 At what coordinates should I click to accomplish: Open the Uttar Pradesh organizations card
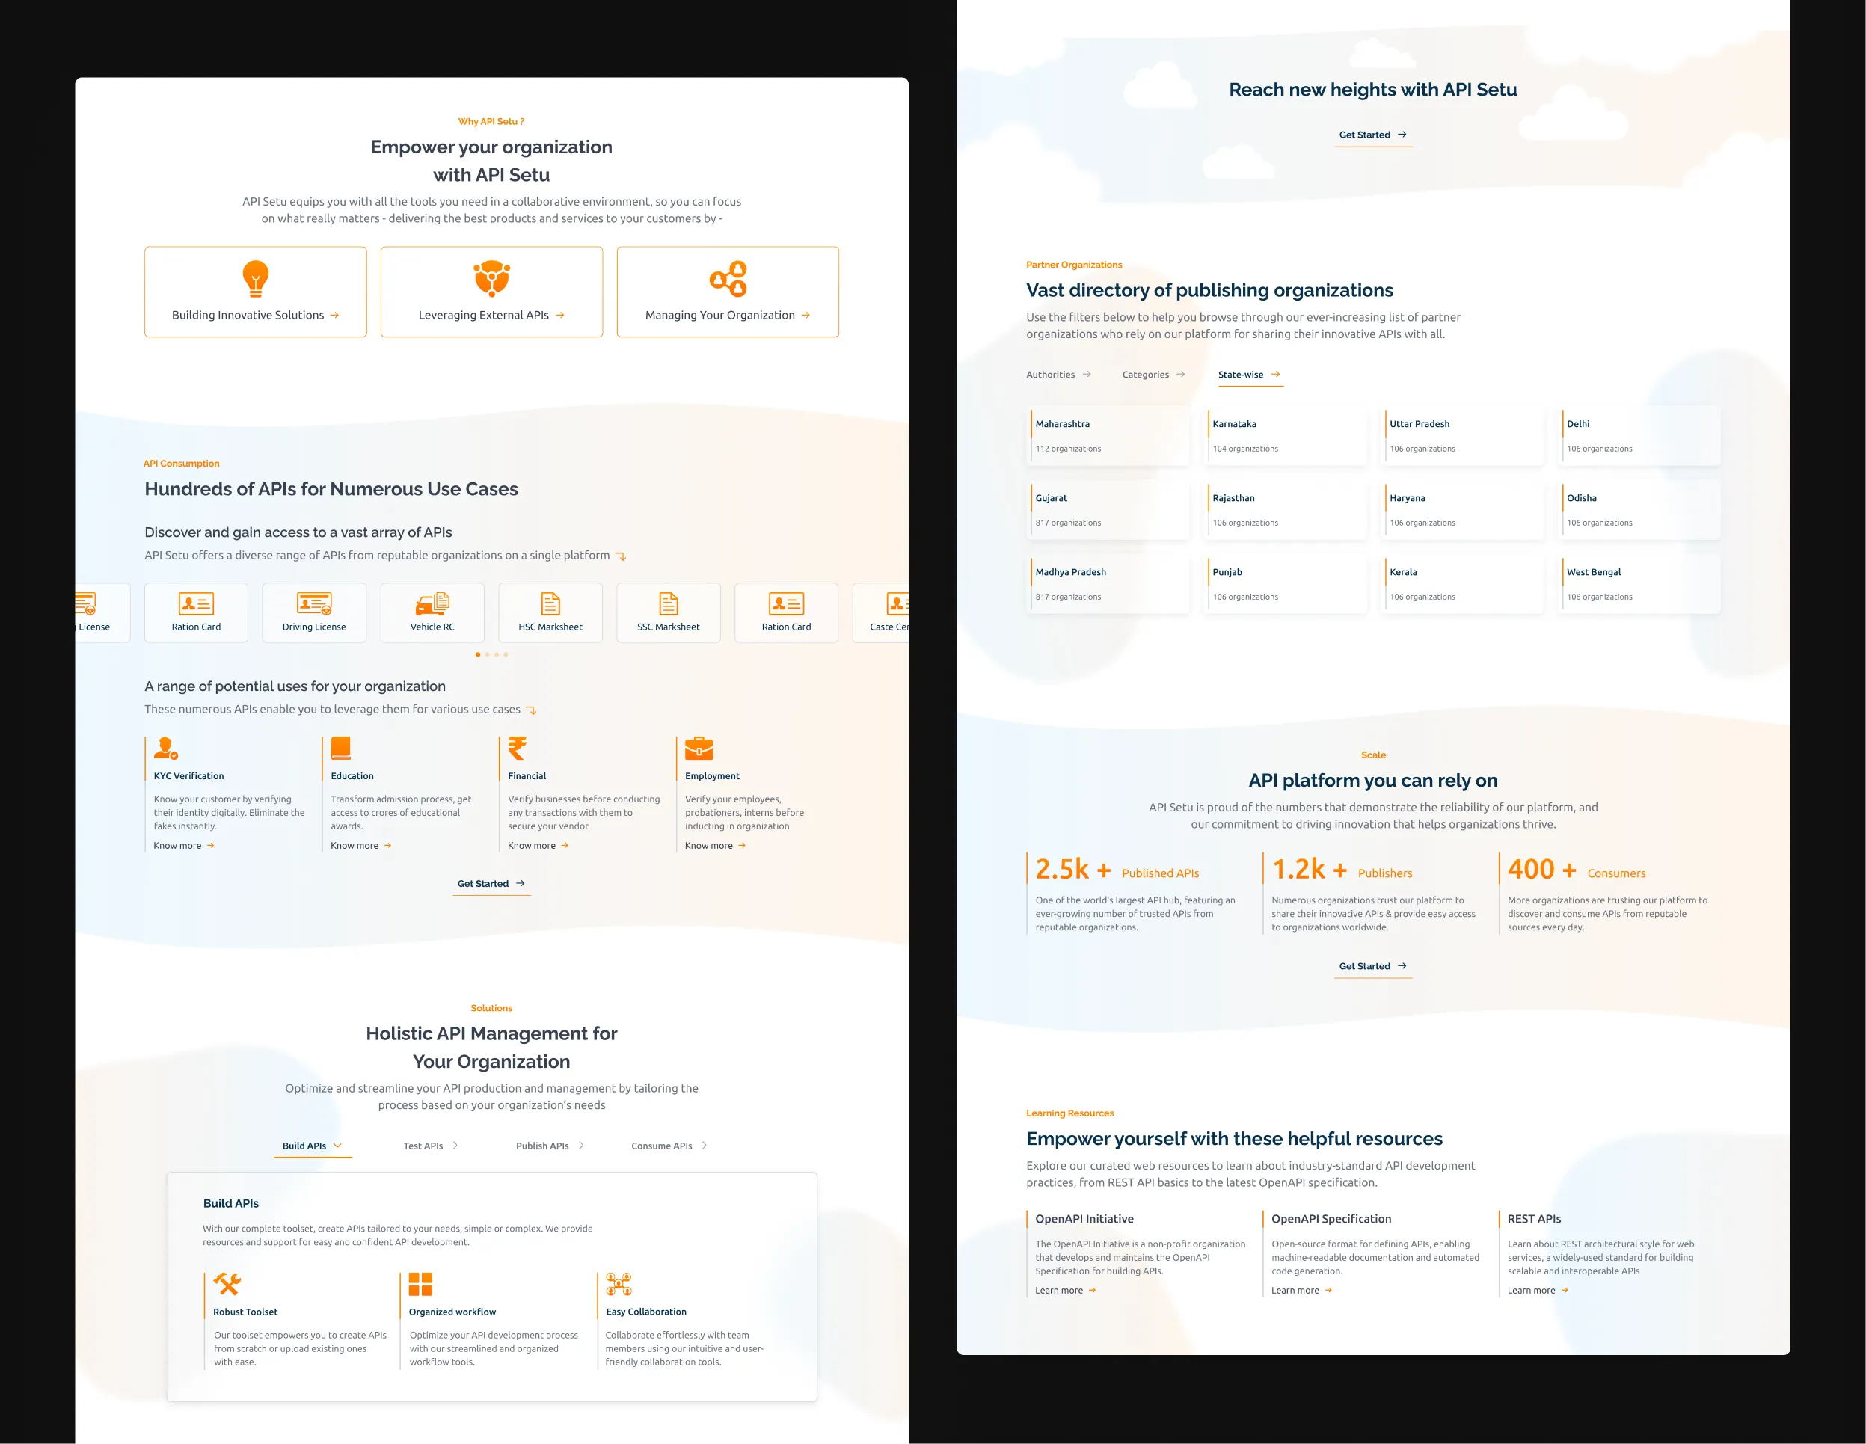click(x=1462, y=436)
